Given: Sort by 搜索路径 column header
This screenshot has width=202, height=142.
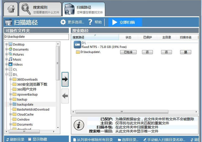Looking at the screenshot, I should pos(95,37).
